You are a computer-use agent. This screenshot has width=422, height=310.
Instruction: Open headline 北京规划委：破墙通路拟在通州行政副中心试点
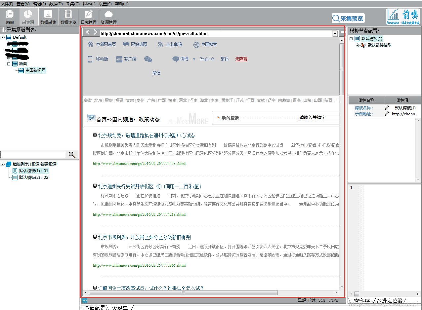click(x=147, y=136)
